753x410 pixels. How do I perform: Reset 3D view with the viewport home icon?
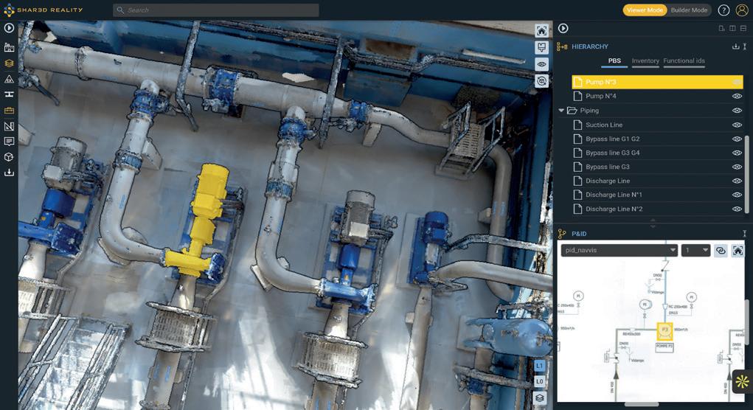pyautogui.click(x=541, y=31)
